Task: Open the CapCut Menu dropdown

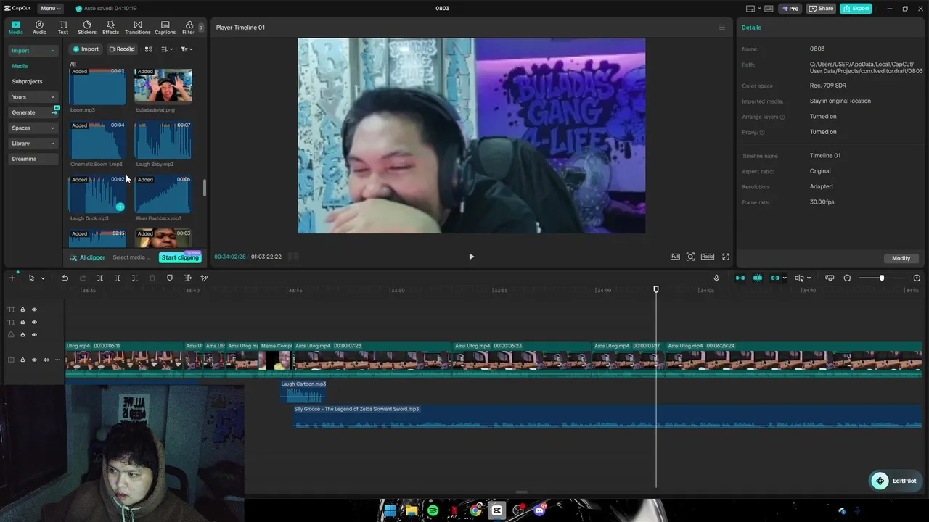Action: pyautogui.click(x=51, y=9)
